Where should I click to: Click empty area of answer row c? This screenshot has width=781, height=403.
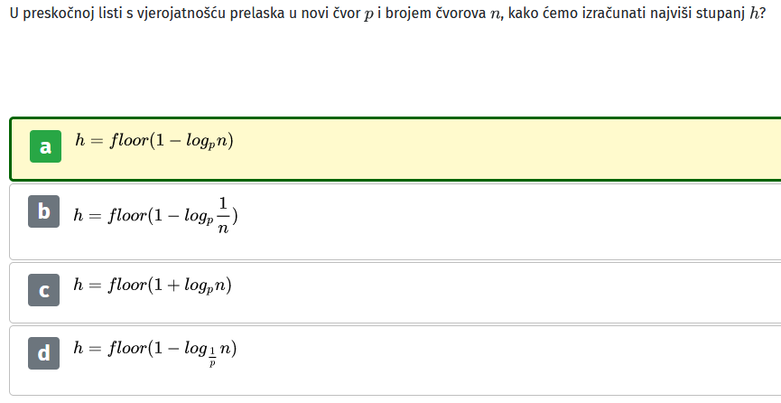point(498,293)
